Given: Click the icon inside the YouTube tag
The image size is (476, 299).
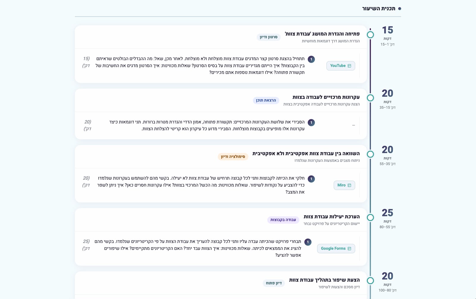Looking at the screenshot, I should [x=349, y=66].
